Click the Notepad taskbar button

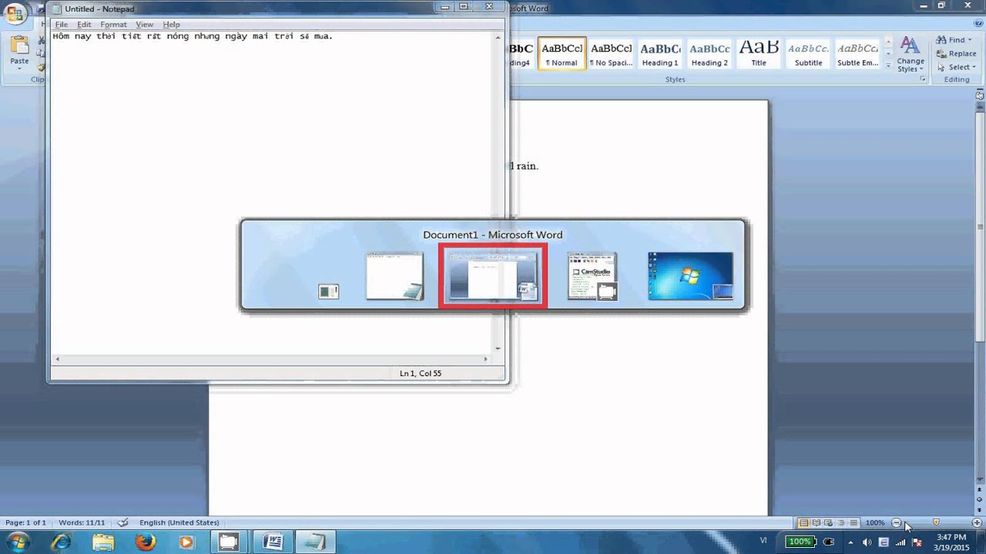pos(316,542)
